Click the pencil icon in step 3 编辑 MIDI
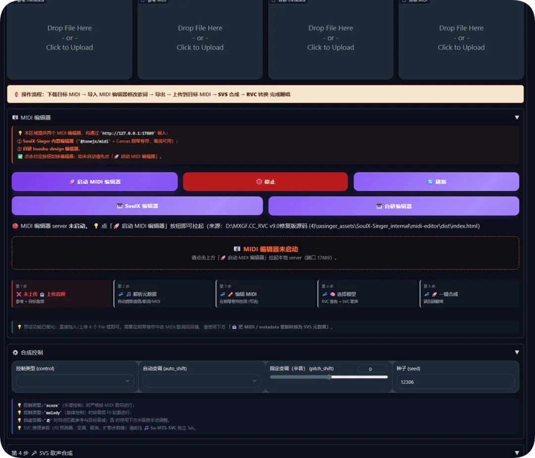The image size is (535, 458). coord(231,294)
